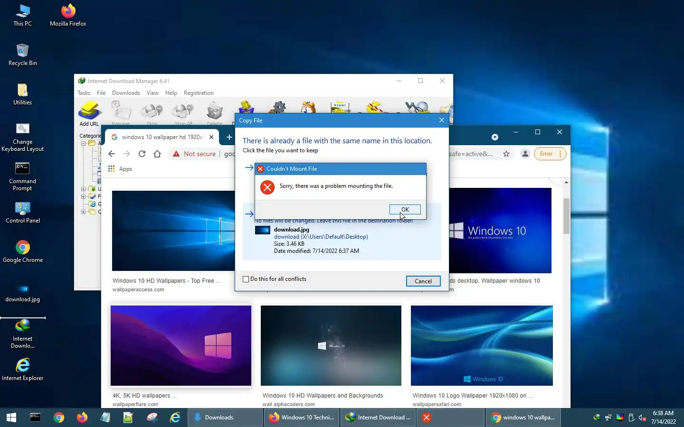
Task: Click the taskbar Internet Explorer icon
Action: click(x=175, y=418)
